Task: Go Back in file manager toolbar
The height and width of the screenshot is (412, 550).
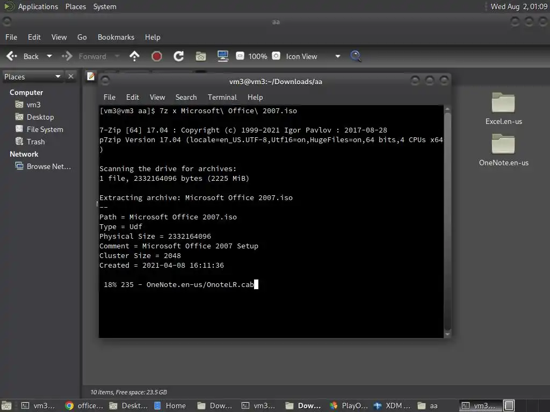Action: coord(23,56)
